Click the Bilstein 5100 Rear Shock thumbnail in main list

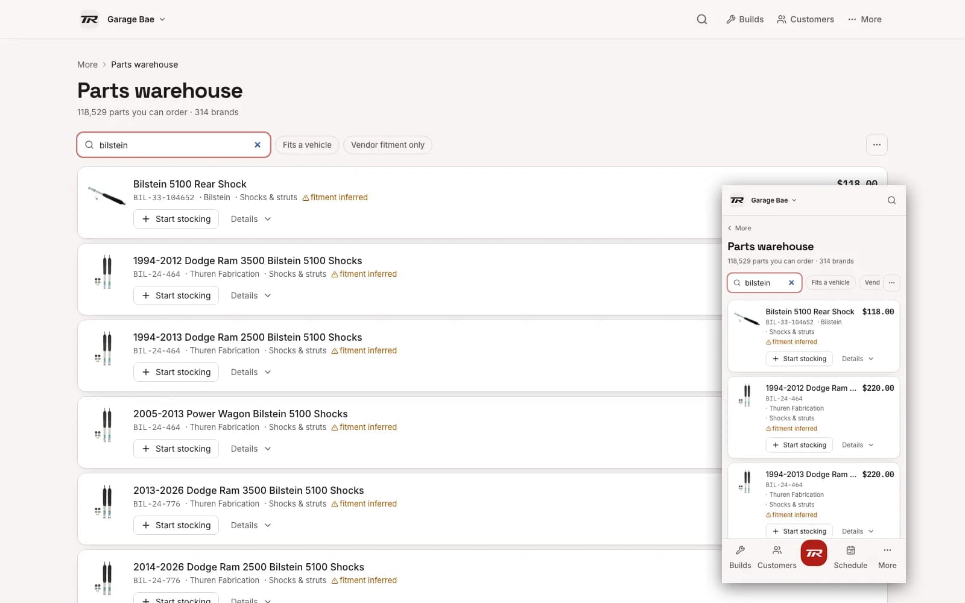[x=106, y=197]
